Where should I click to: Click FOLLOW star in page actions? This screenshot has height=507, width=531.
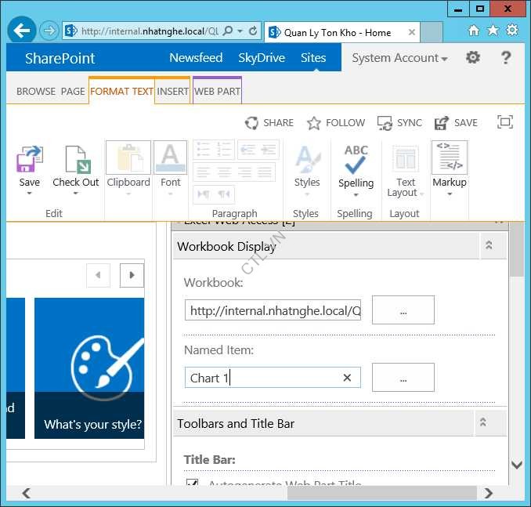point(336,123)
